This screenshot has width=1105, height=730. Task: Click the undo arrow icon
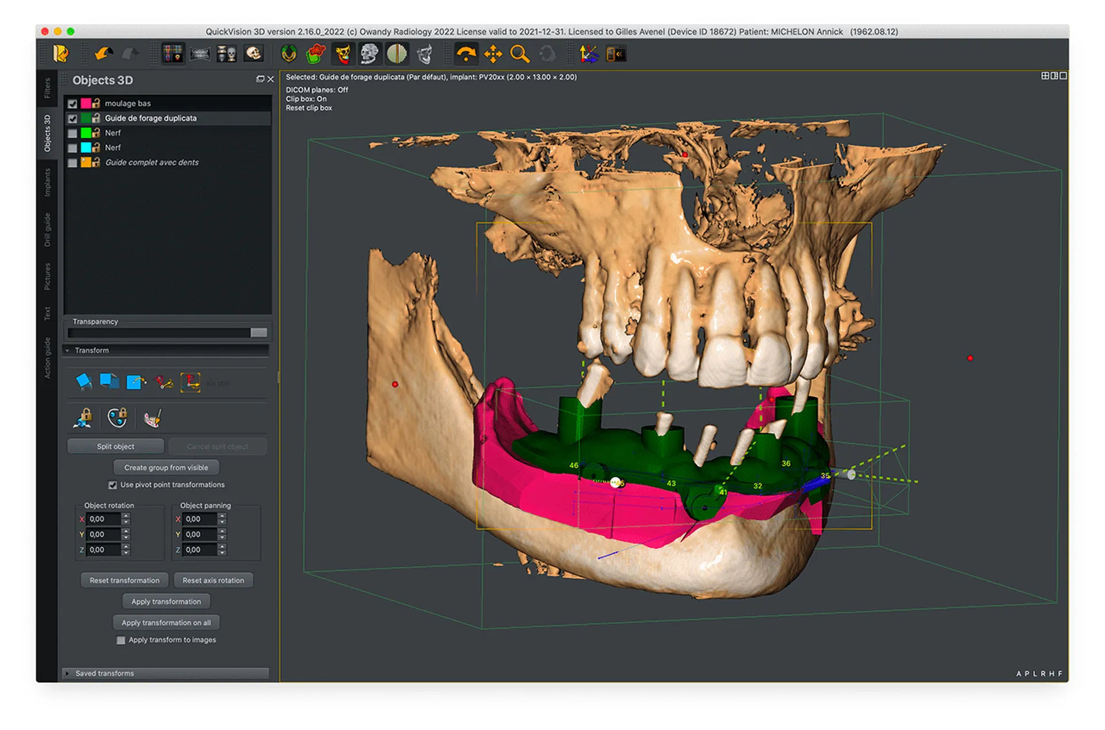(101, 53)
